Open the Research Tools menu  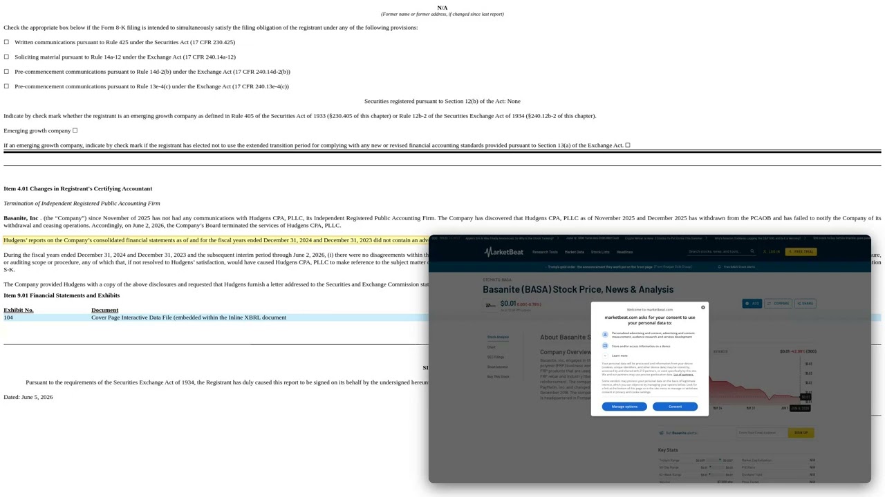coord(545,252)
